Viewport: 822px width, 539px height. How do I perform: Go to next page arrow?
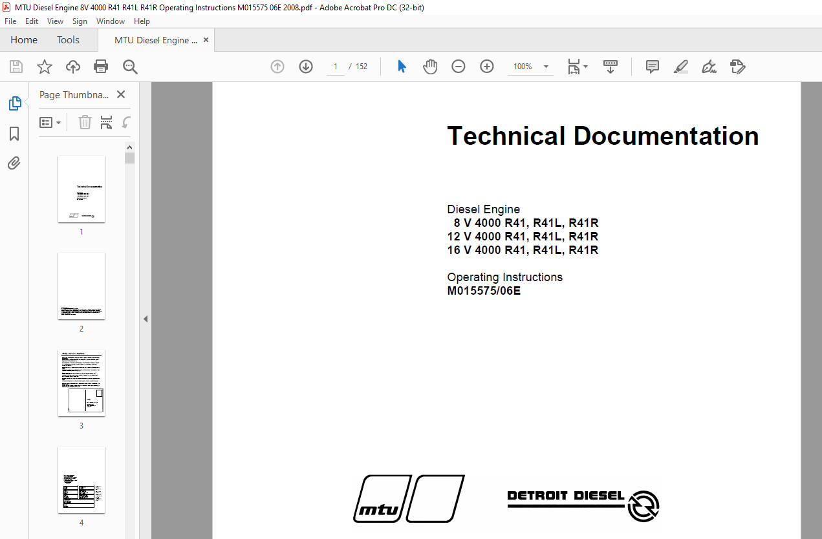coord(306,67)
